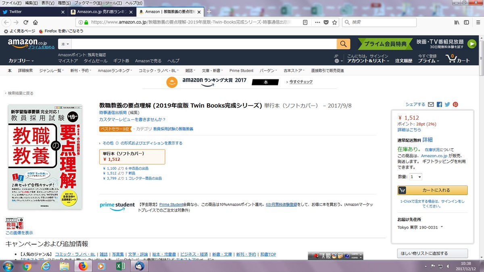
Task: Open the 編集(E) menu
Action: [x=31, y=3]
